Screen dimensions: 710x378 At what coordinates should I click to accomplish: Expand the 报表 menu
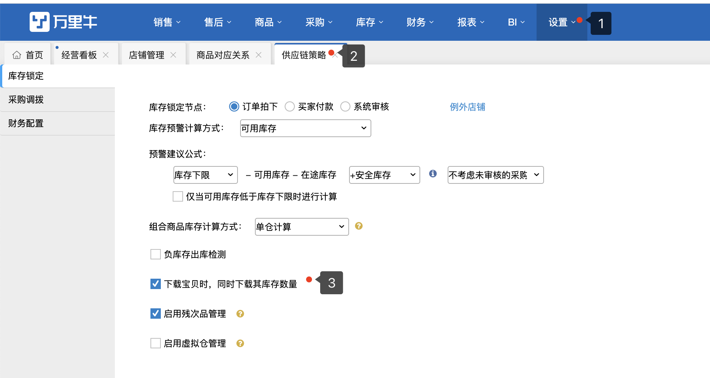tap(471, 22)
